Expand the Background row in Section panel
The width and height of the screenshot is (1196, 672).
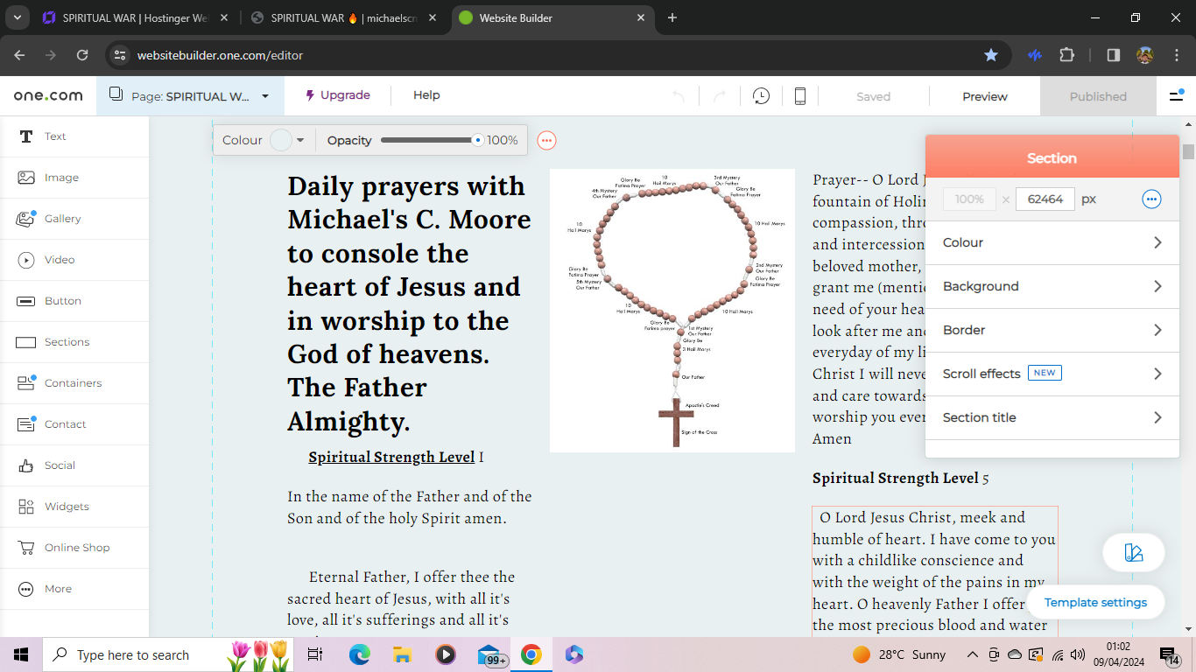1052,287
